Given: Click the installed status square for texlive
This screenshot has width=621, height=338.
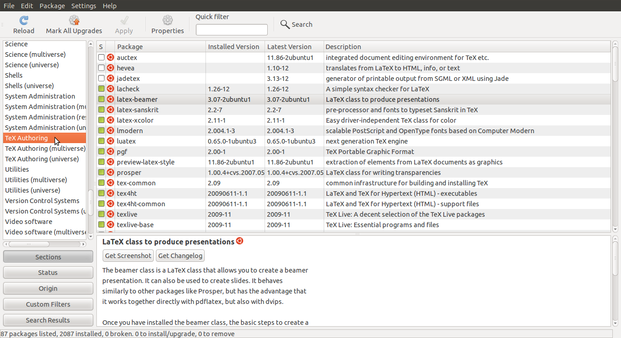Looking at the screenshot, I should 101,214.
